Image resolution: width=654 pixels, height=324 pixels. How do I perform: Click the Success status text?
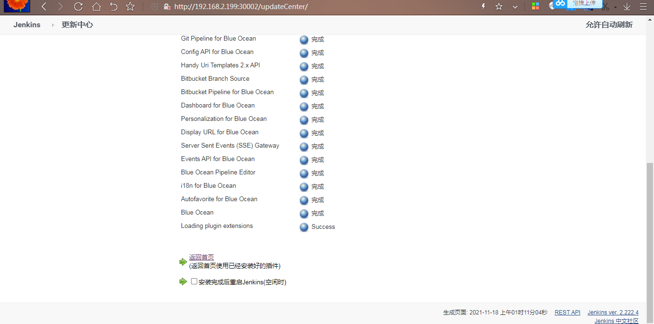pyautogui.click(x=323, y=227)
